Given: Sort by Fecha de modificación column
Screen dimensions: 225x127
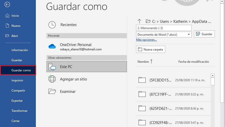Looking at the screenshot, I should (x=193, y=62).
